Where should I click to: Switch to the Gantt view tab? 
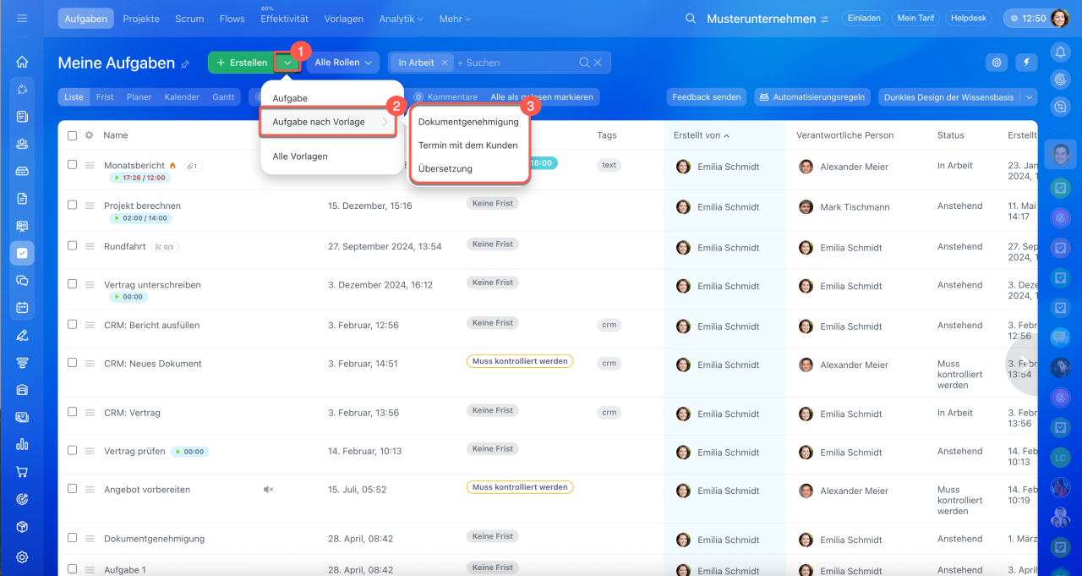223,97
